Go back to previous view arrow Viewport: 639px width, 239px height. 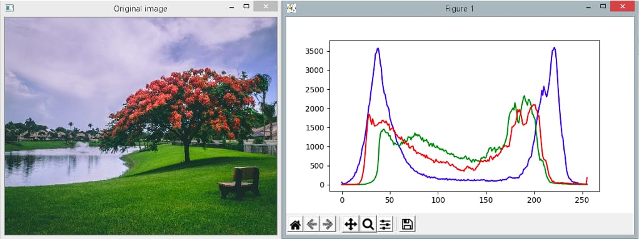click(x=312, y=224)
